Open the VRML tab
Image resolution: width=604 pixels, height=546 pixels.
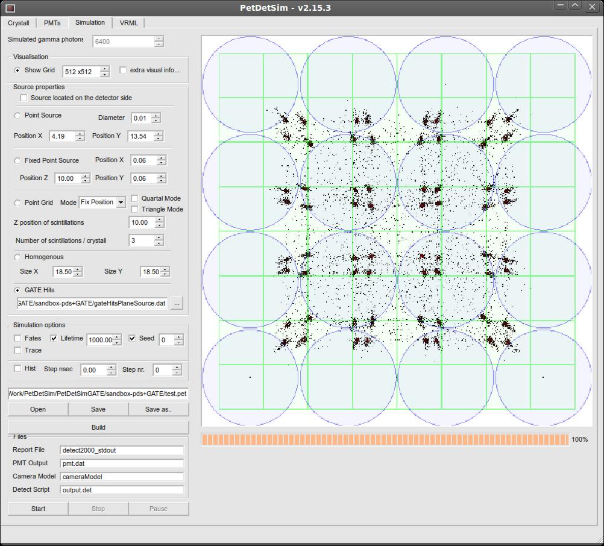pyautogui.click(x=128, y=23)
